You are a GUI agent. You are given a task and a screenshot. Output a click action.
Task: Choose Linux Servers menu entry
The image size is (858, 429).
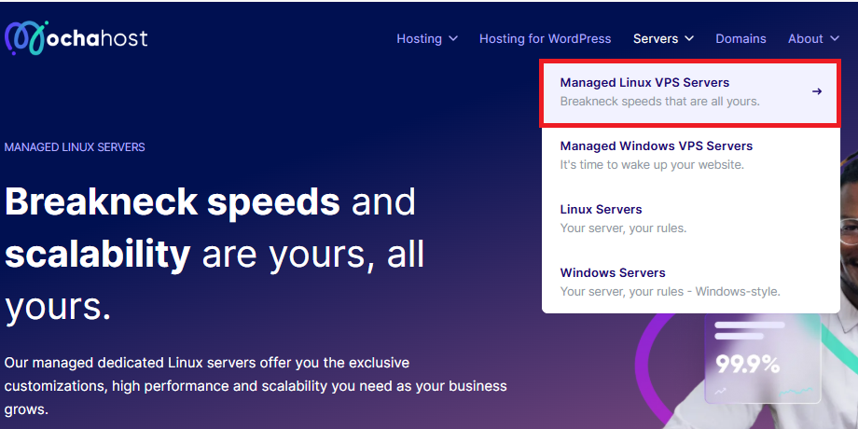[x=690, y=218]
